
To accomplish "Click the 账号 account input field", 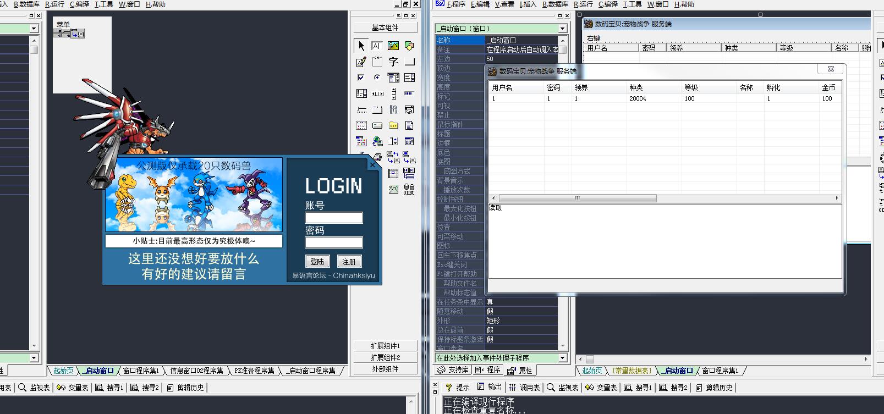I will click(x=334, y=217).
